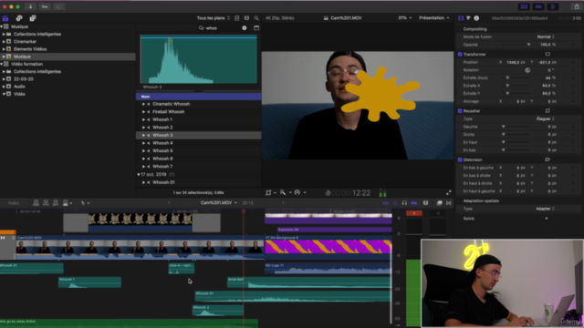This screenshot has width=584, height=328.
Task: Open the Type Élaguer dropdown
Action: pos(546,118)
